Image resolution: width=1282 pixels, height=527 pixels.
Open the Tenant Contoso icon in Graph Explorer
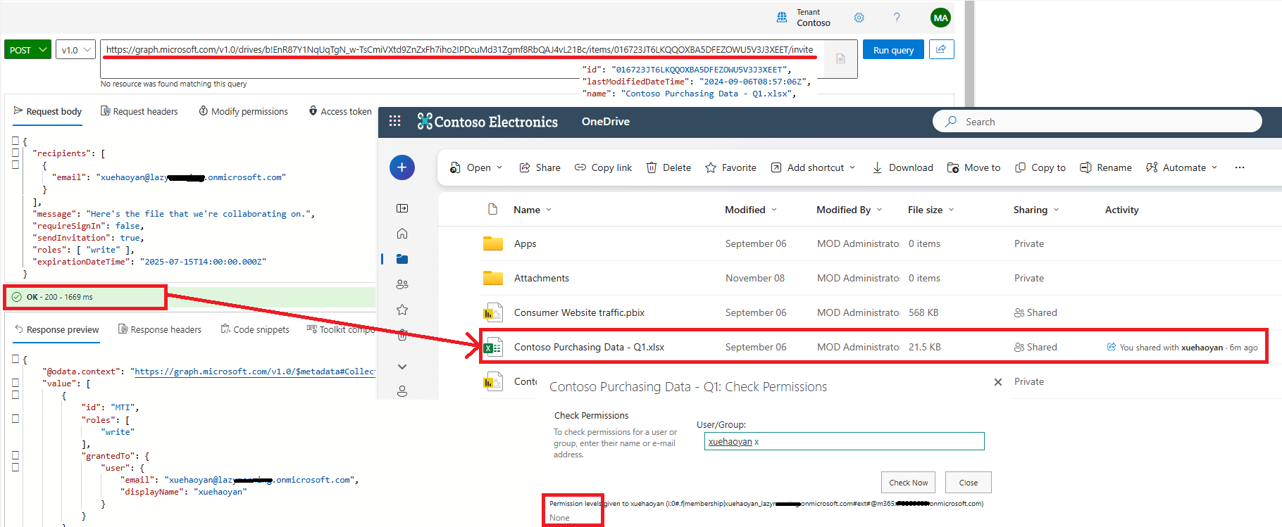tap(782, 18)
